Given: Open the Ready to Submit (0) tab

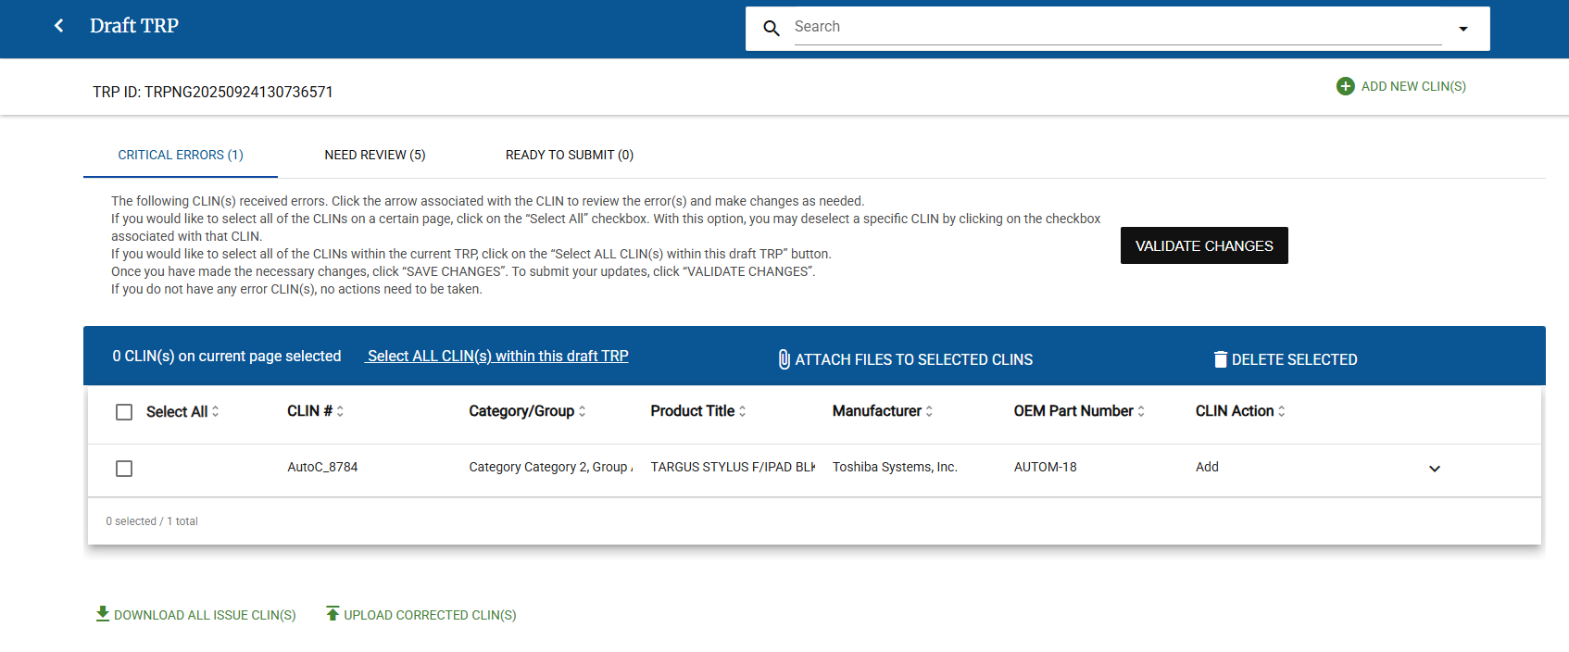Looking at the screenshot, I should (x=570, y=155).
